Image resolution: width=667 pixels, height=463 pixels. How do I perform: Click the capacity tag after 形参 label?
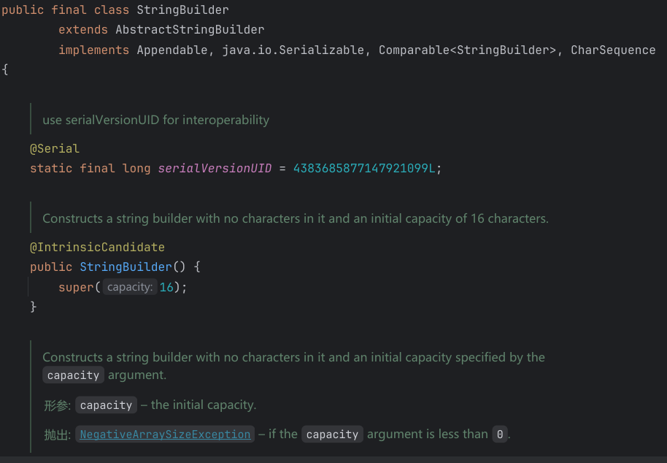tap(106, 405)
